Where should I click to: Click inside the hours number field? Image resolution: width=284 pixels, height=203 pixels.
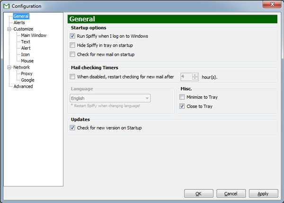coord(186,77)
